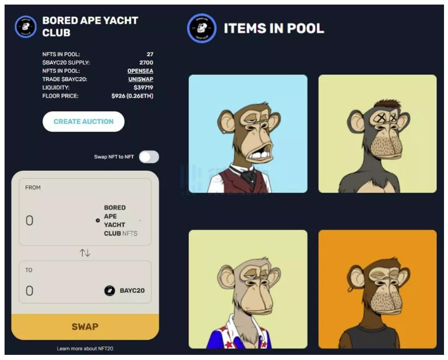Screen dimensions: 448x360
Task: Open Learn more about NFT20 link
Action: click(85, 349)
